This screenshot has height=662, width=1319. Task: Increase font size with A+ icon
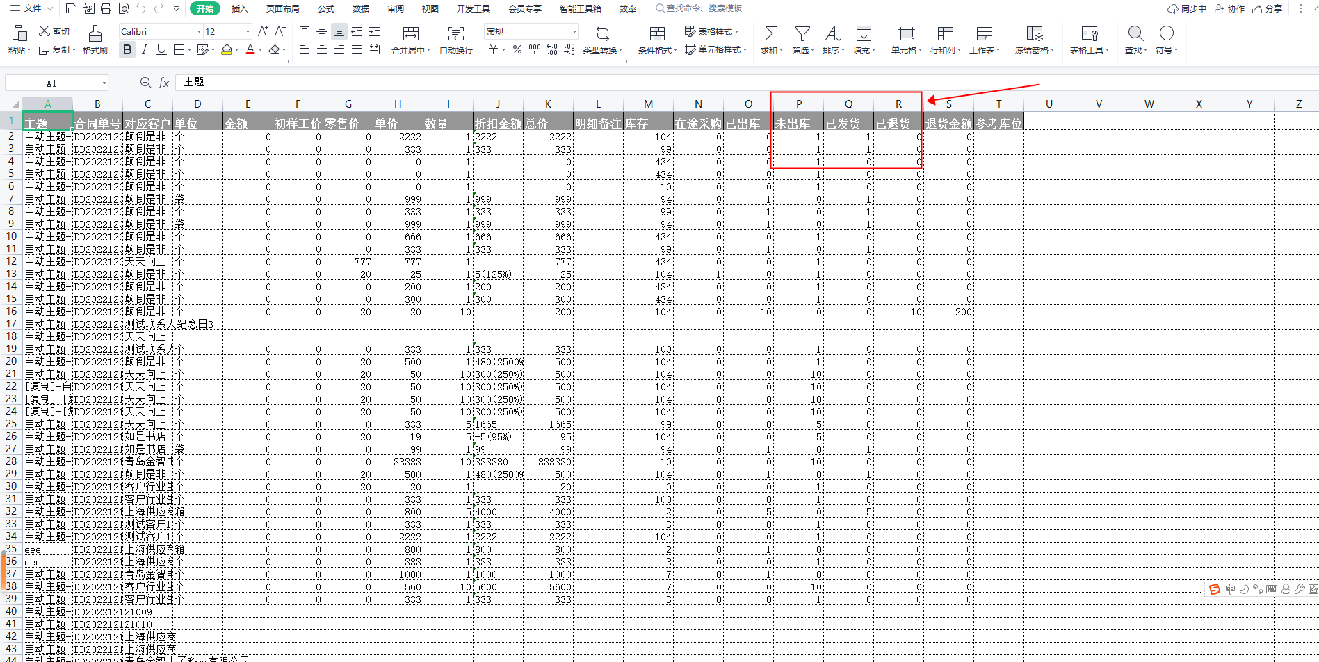pyautogui.click(x=263, y=31)
